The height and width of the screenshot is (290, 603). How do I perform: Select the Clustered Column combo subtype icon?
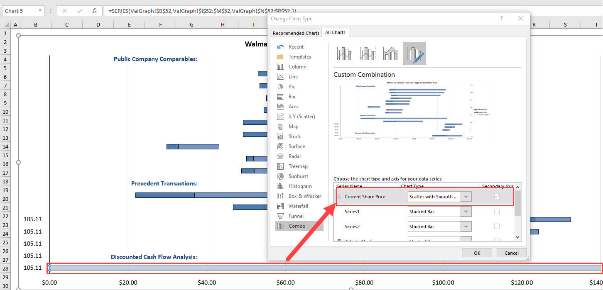click(344, 53)
